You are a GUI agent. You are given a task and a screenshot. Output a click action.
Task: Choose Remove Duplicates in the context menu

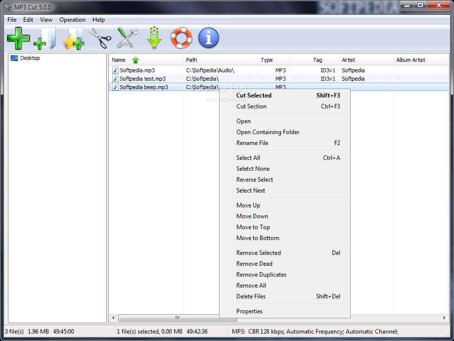point(285,275)
